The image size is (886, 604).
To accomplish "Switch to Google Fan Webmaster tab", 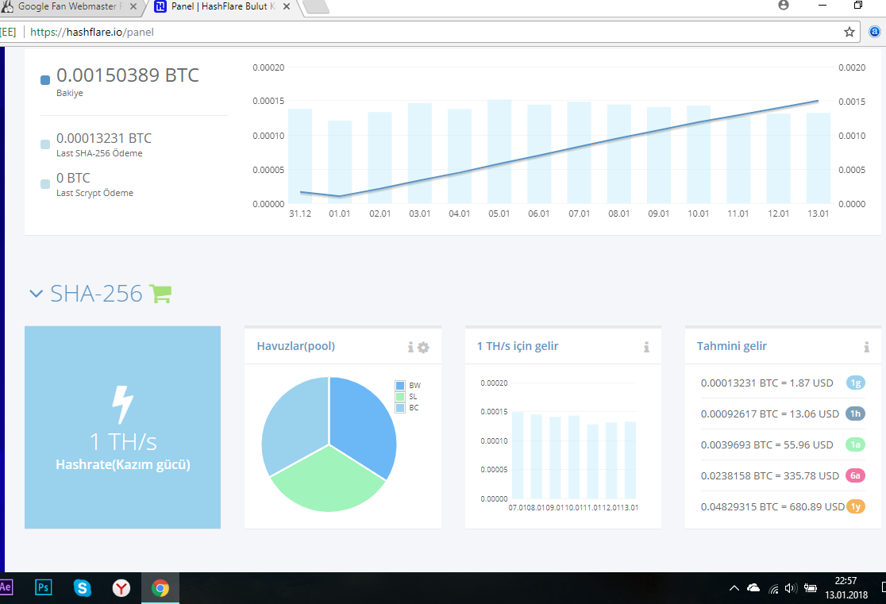I will 69,7.
